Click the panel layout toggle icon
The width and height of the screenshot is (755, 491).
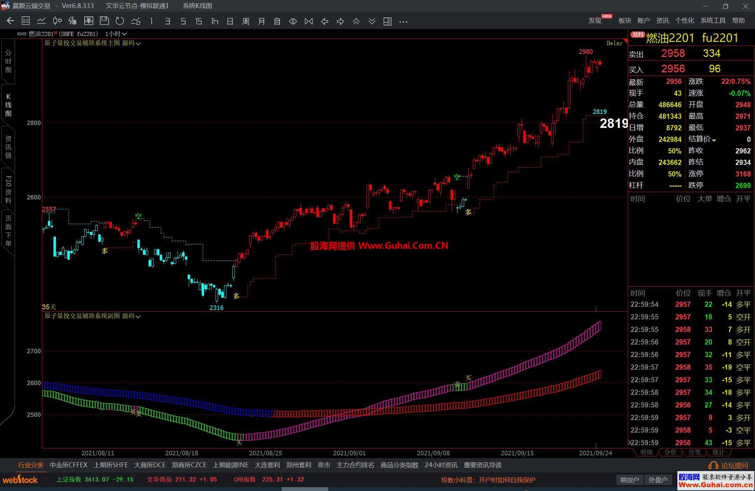pos(387,21)
